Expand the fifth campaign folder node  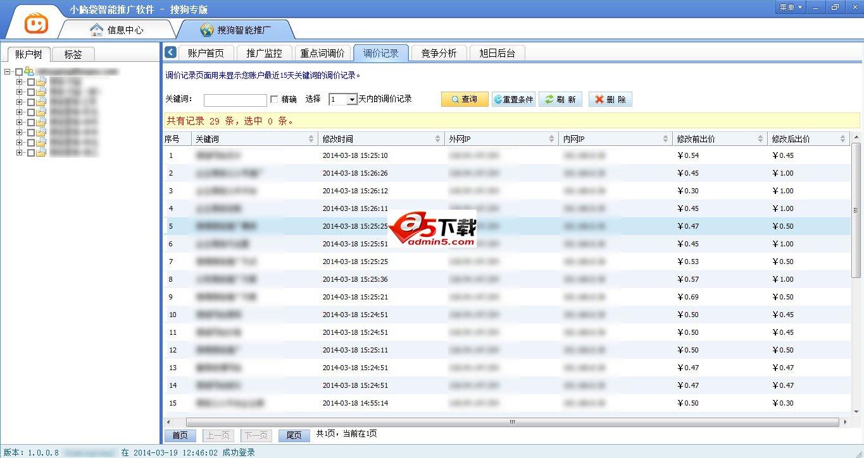point(19,122)
